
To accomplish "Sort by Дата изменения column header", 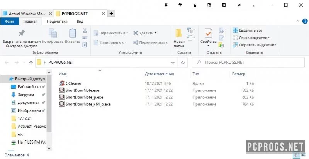I will (x=159, y=74).
